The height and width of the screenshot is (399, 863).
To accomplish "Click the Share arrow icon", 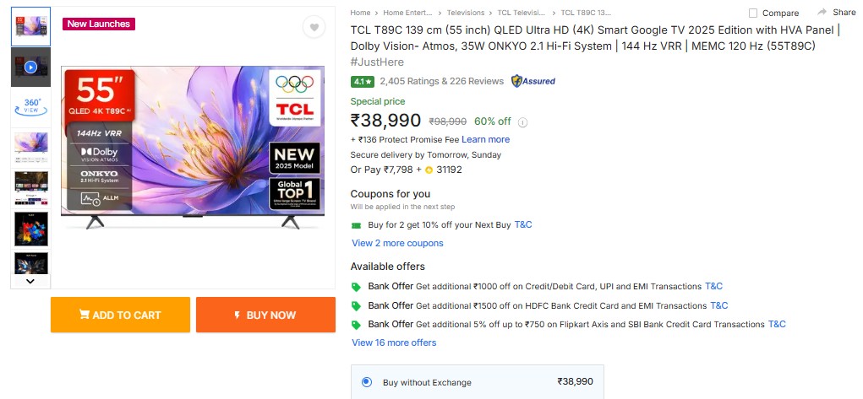I will (822, 12).
